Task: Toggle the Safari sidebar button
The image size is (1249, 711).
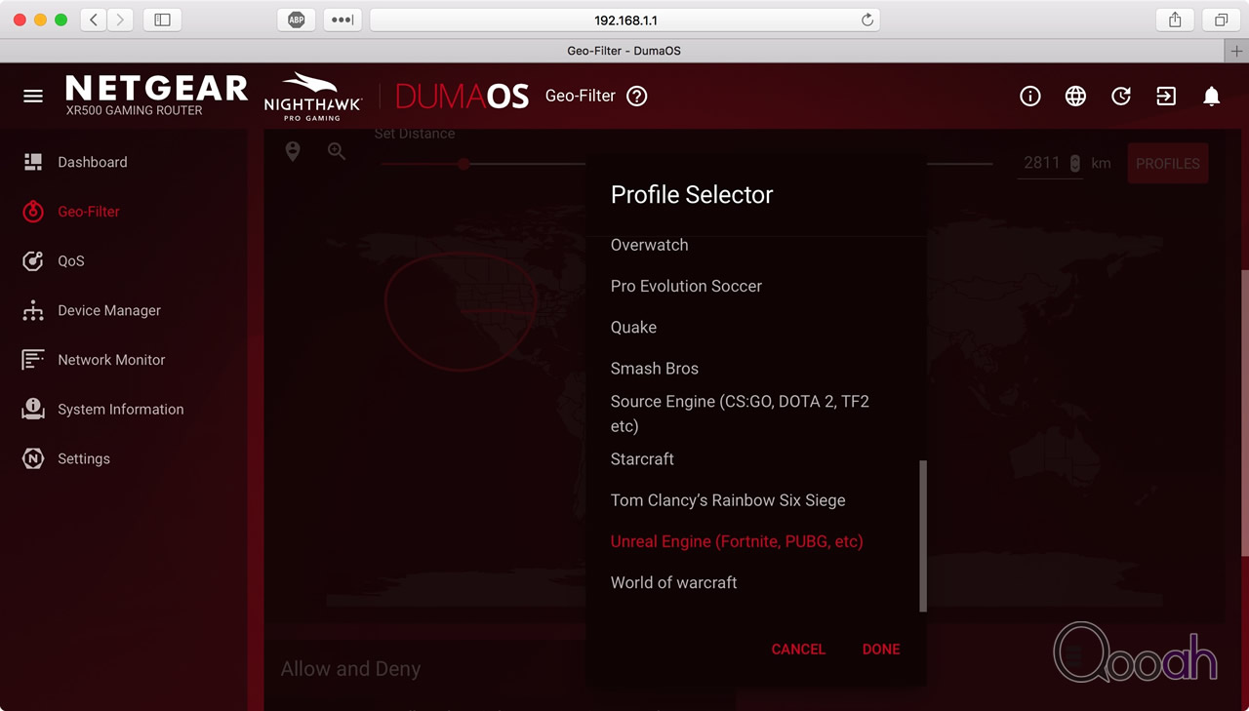Action: (163, 20)
